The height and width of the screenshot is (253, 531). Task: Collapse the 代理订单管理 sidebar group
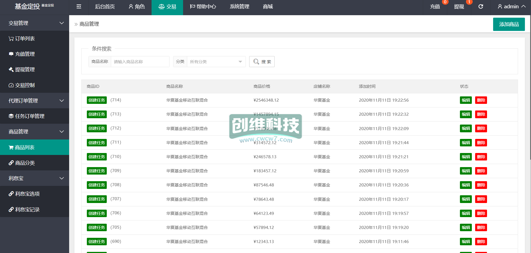coord(34,101)
